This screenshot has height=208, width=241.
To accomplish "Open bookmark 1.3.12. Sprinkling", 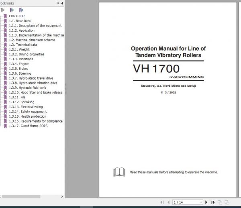I will pos(22,102).
